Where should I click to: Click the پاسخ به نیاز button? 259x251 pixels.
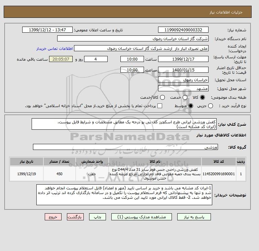194,217
